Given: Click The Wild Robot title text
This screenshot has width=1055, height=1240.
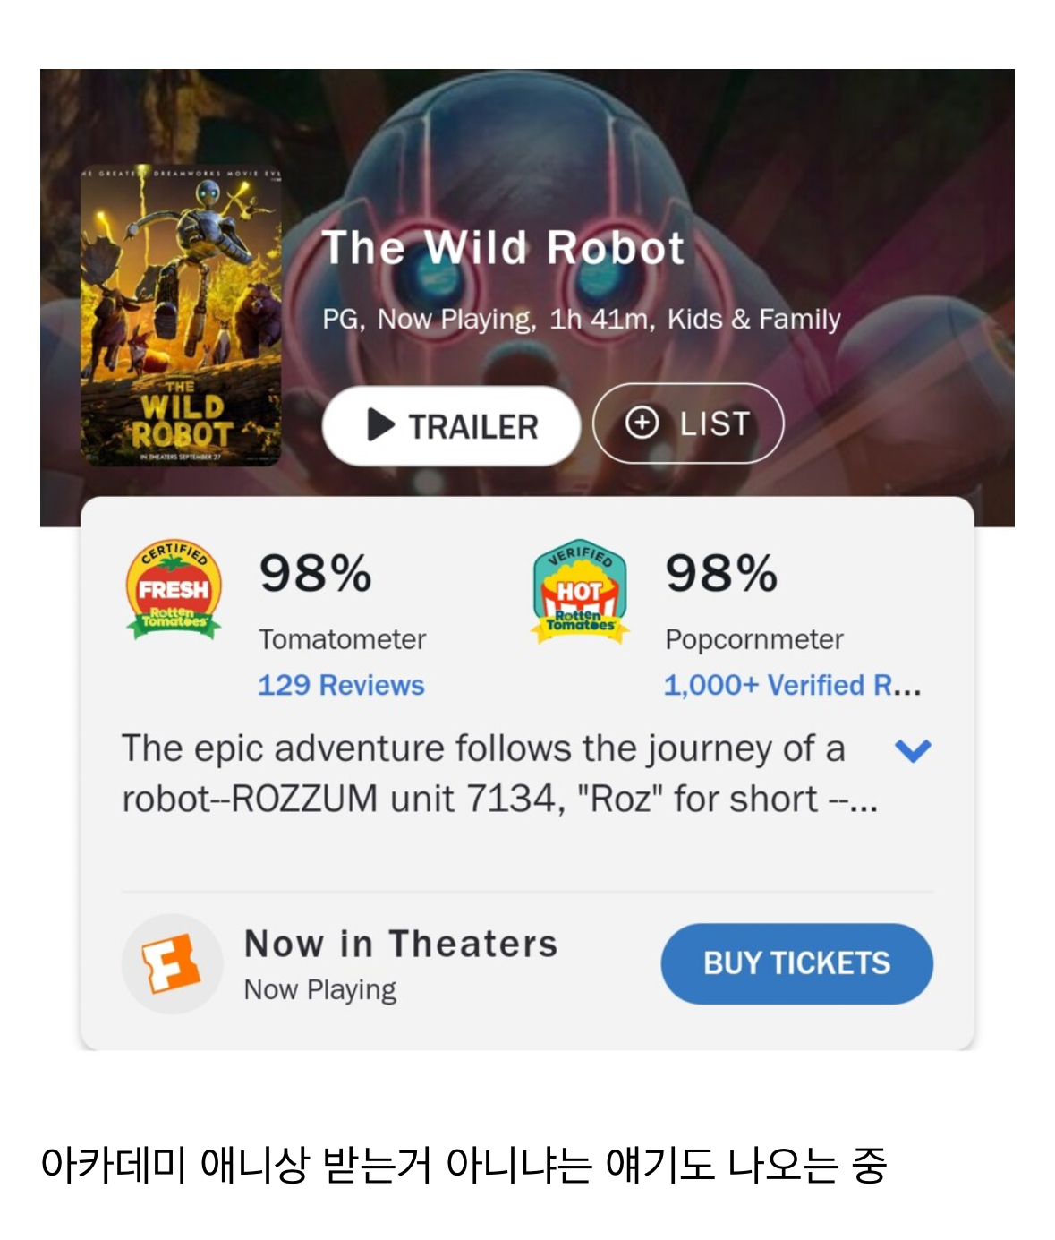Looking at the screenshot, I should point(503,248).
